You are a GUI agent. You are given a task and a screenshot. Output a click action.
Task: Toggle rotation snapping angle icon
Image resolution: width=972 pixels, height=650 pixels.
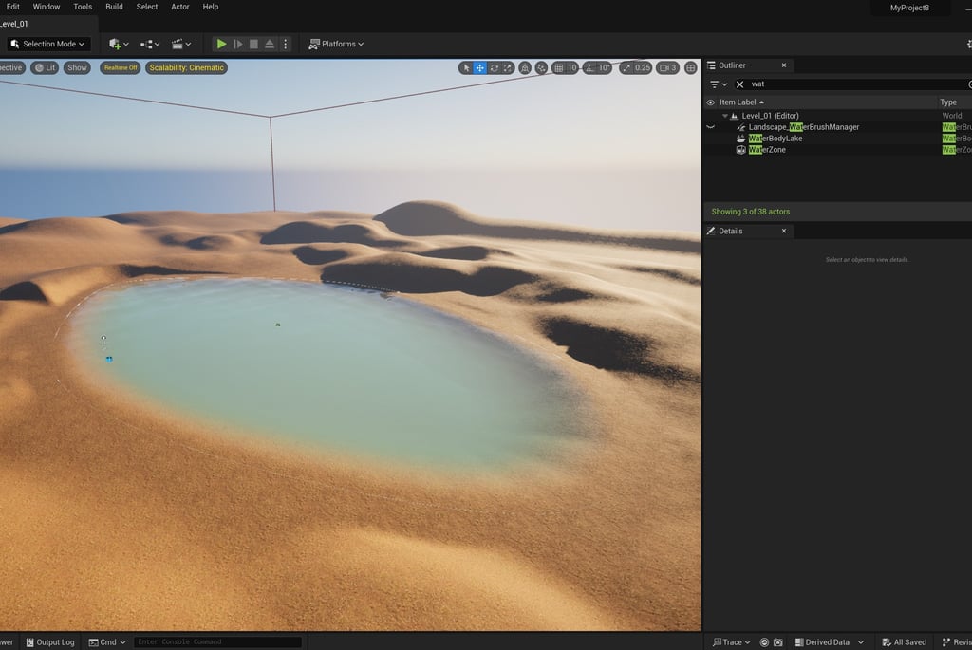589,68
